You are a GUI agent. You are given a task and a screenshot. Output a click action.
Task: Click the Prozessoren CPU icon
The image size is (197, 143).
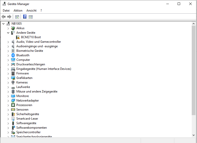(x=13, y=105)
